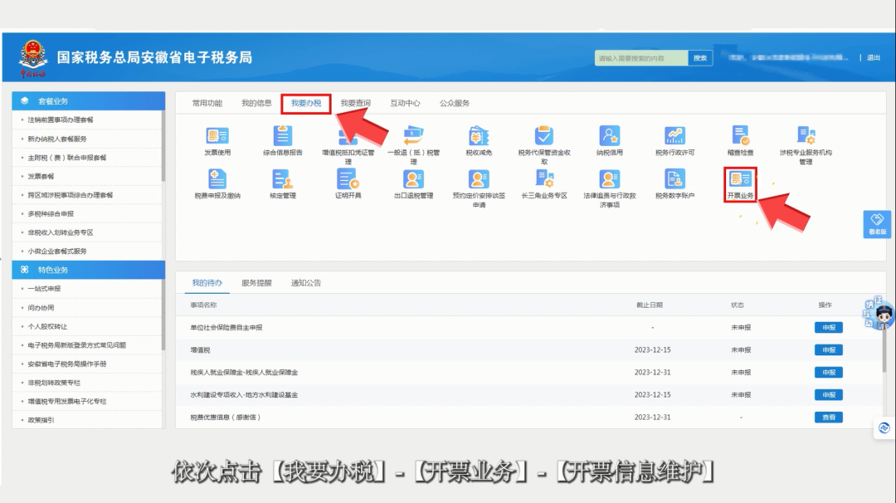Viewport: 896px width, 503px height.
Task: Open the 税费申报及缴纳 icon
Action: [217, 179]
